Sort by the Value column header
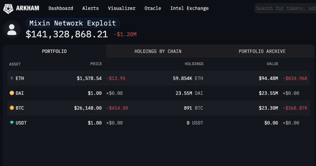The height and width of the screenshot is (166, 316). point(272,64)
